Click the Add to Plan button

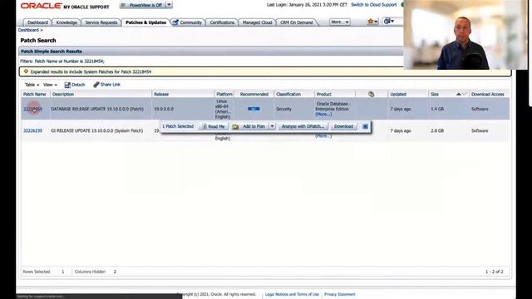250,126
